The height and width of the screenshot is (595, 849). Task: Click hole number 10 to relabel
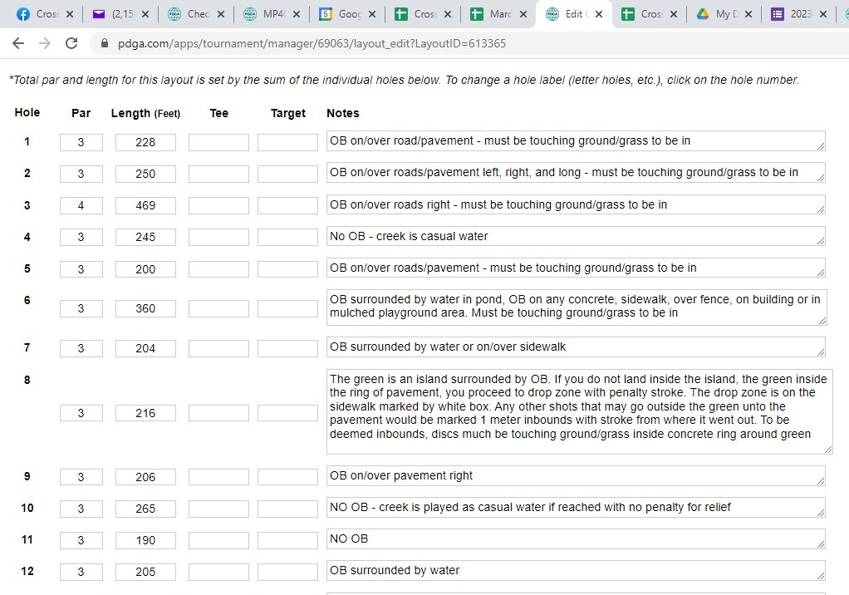(27, 508)
